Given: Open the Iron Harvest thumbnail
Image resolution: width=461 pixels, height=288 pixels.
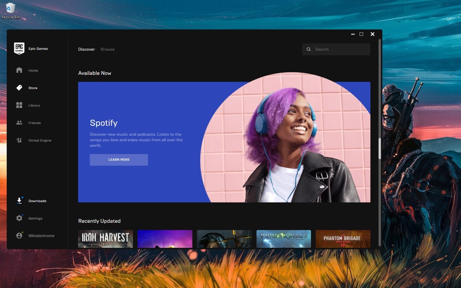Looking at the screenshot, I should coord(105,239).
